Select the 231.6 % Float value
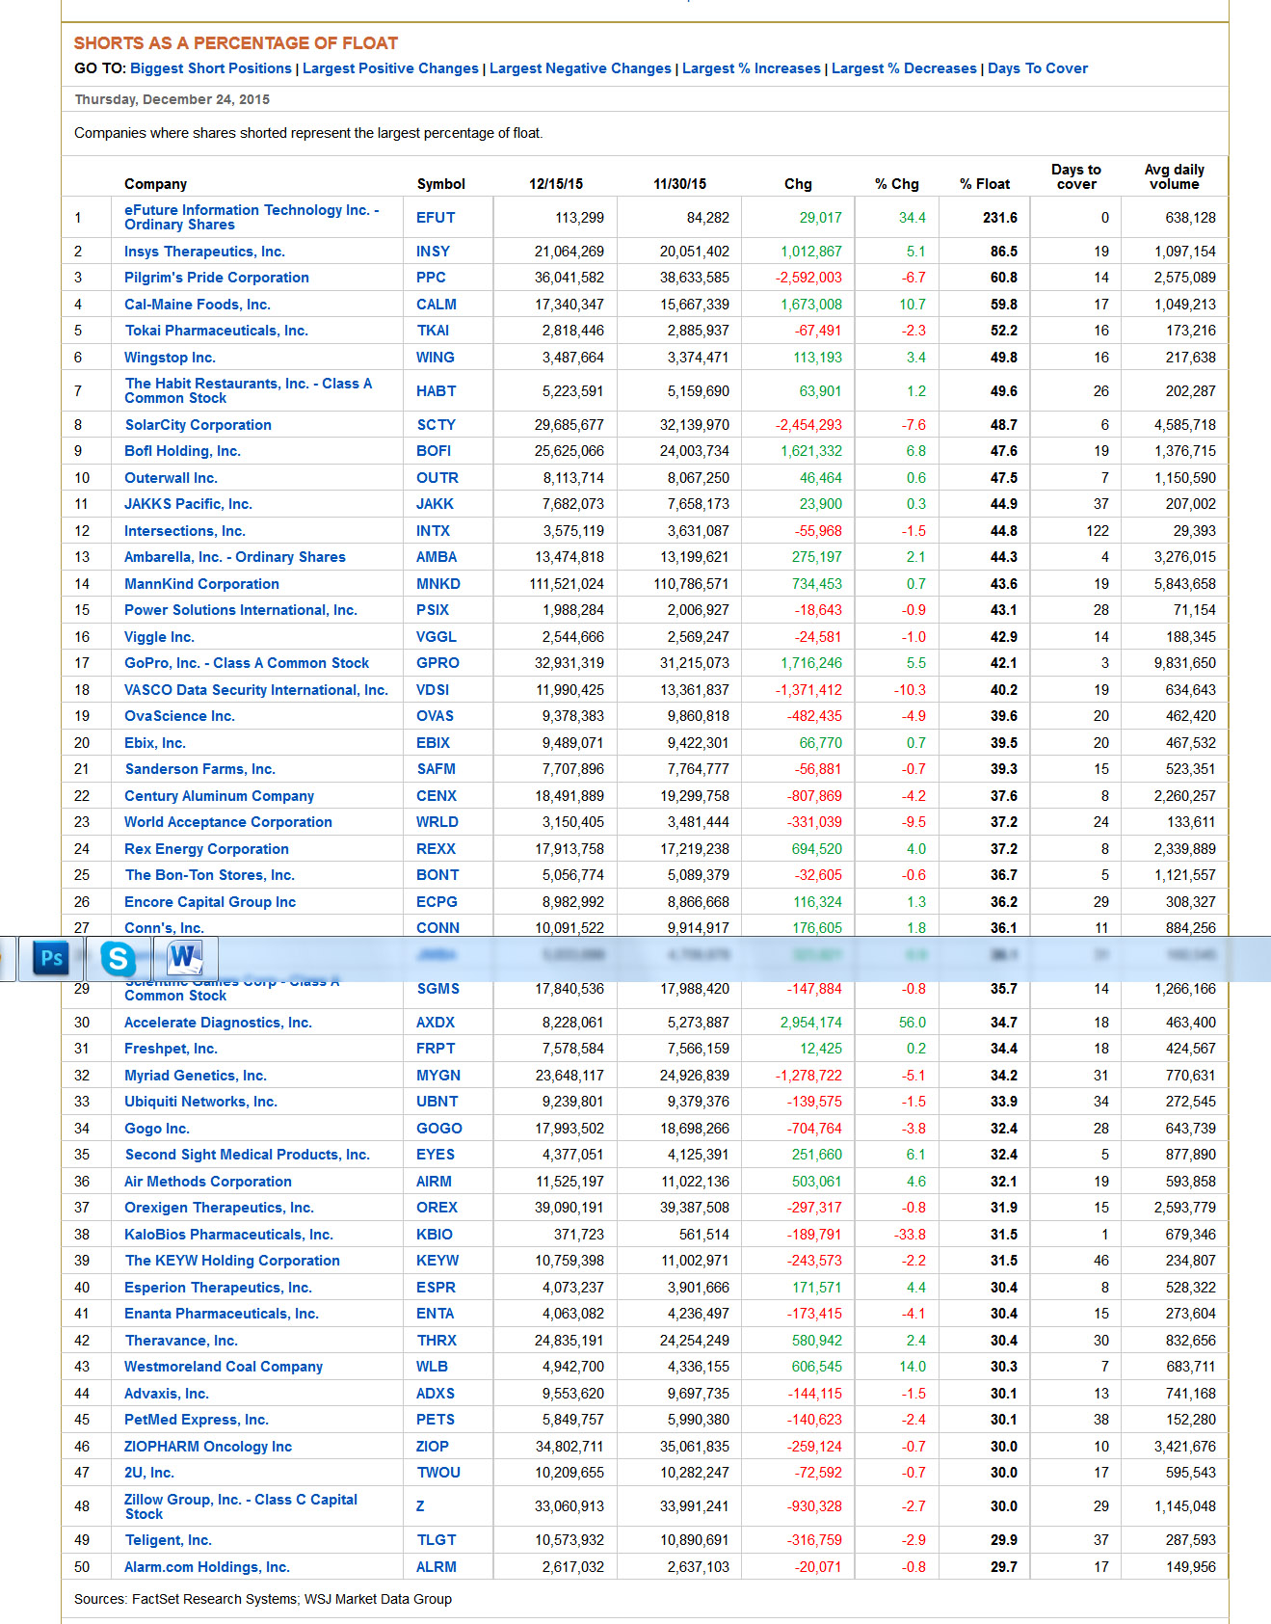Screen dimensions: 1271x1624 [x=1000, y=218]
